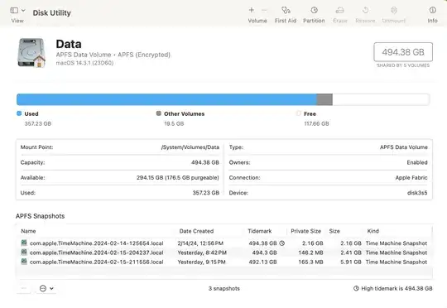
Task: Sort by Private Size column header
Action: pyautogui.click(x=305, y=231)
